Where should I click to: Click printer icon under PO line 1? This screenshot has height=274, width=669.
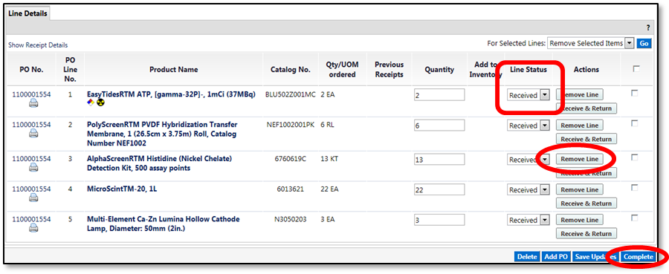33,103
